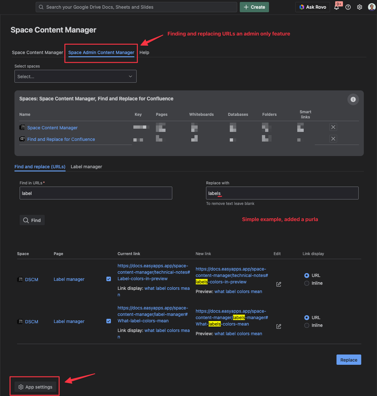
Task: Edit new link for label-manager URL row
Action: pos(278,326)
